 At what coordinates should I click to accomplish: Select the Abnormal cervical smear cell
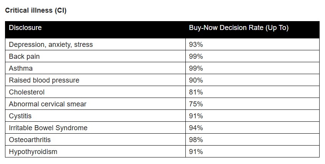(x=48, y=104)
